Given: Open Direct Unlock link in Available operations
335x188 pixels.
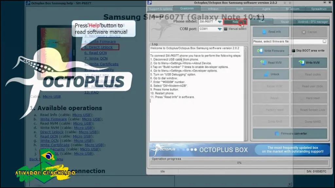Looking at the screenshot, I should pyautogui.click(x=52, y=132).
